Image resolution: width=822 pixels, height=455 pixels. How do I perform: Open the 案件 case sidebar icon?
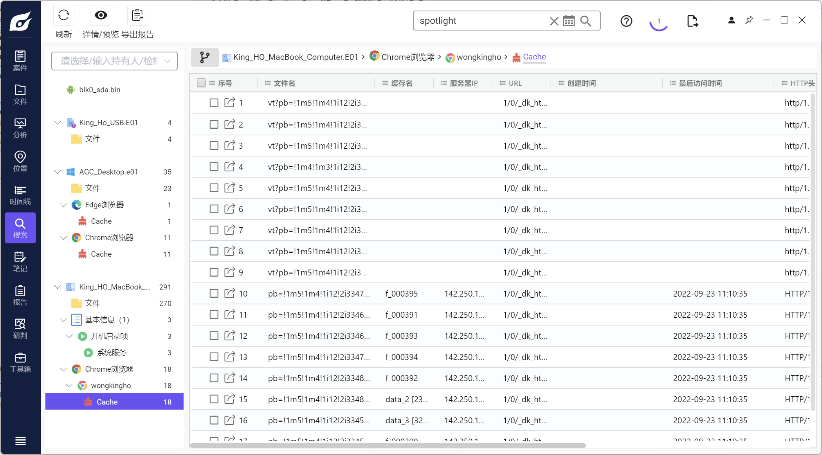tap(20, 61)
